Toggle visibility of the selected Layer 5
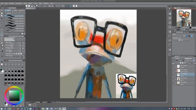 (x=173, y=75)
